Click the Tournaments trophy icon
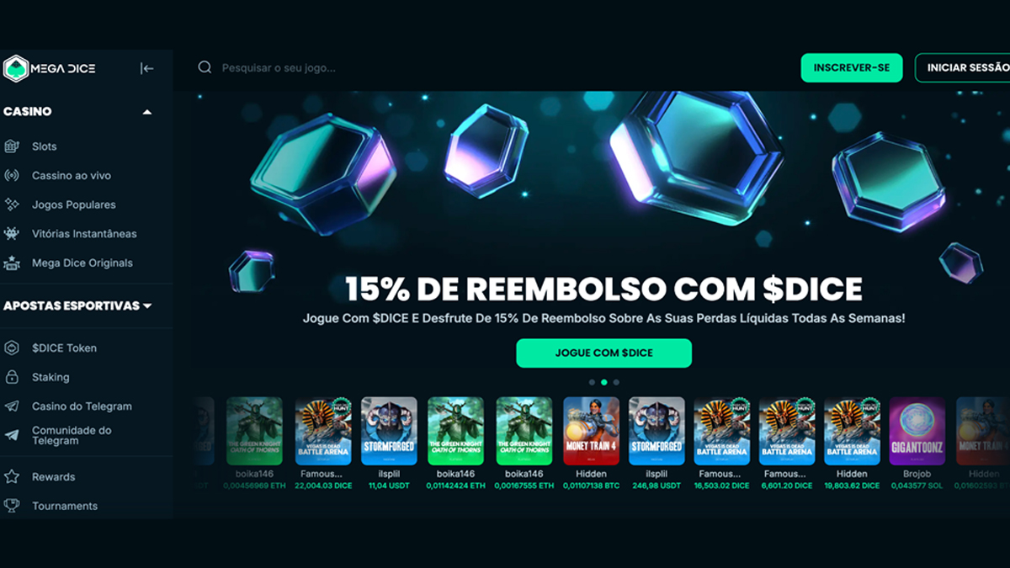This screenshot has height=568, width=1010. (x=12, y=506)
